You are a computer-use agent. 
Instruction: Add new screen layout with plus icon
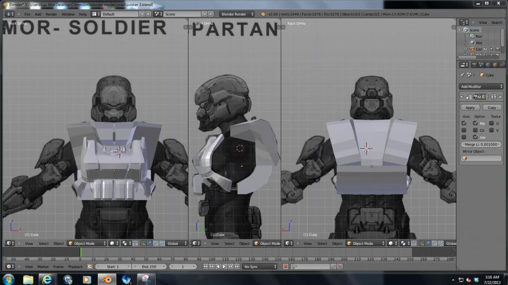click(143, 14)
